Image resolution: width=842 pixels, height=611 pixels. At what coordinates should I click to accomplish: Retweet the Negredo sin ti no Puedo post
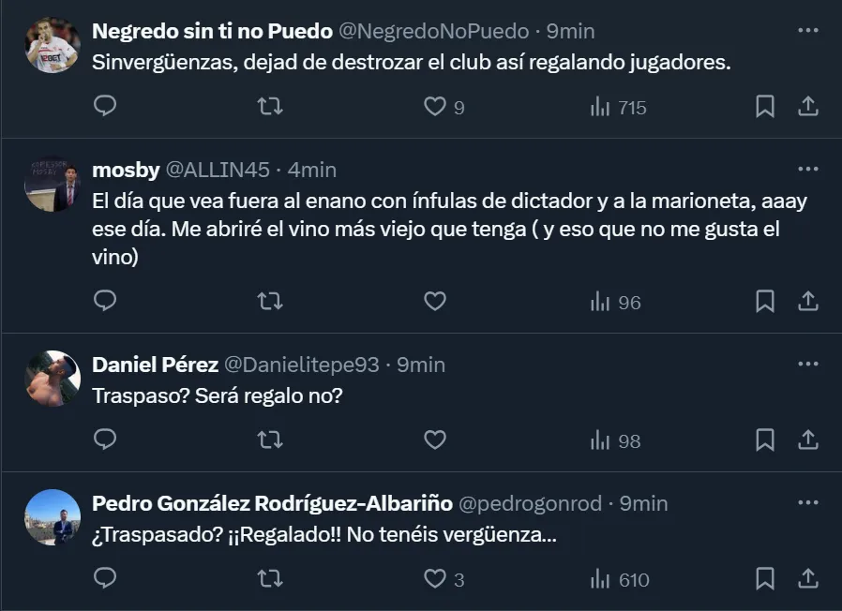pos(269,107)
